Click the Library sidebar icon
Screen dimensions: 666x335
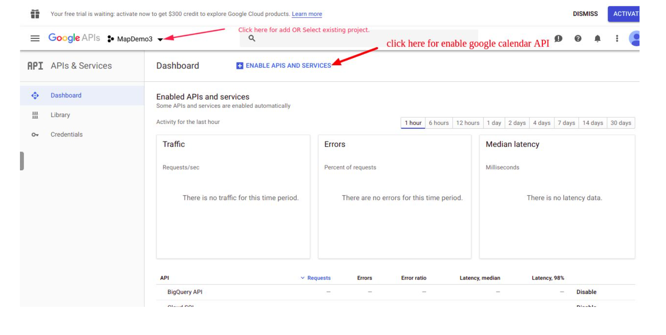click(x=35, y=115)
